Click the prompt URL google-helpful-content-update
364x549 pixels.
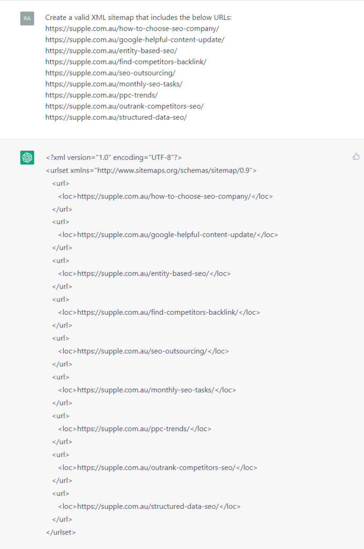(x=135, y=40)
